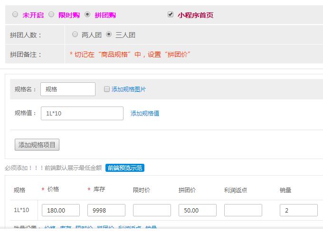The image size is (323, 231).
Task: Click the 库存 input showing 9998
Action: (106, 210)
